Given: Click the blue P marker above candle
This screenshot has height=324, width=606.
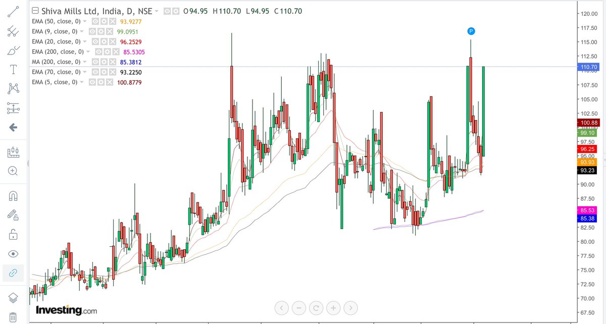Looking at the screenshot, I should click(471, 31).
